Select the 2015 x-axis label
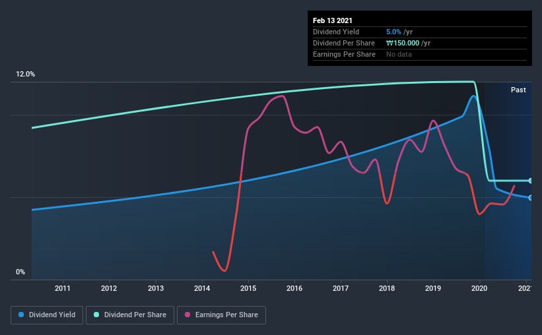 coord(248,288)
